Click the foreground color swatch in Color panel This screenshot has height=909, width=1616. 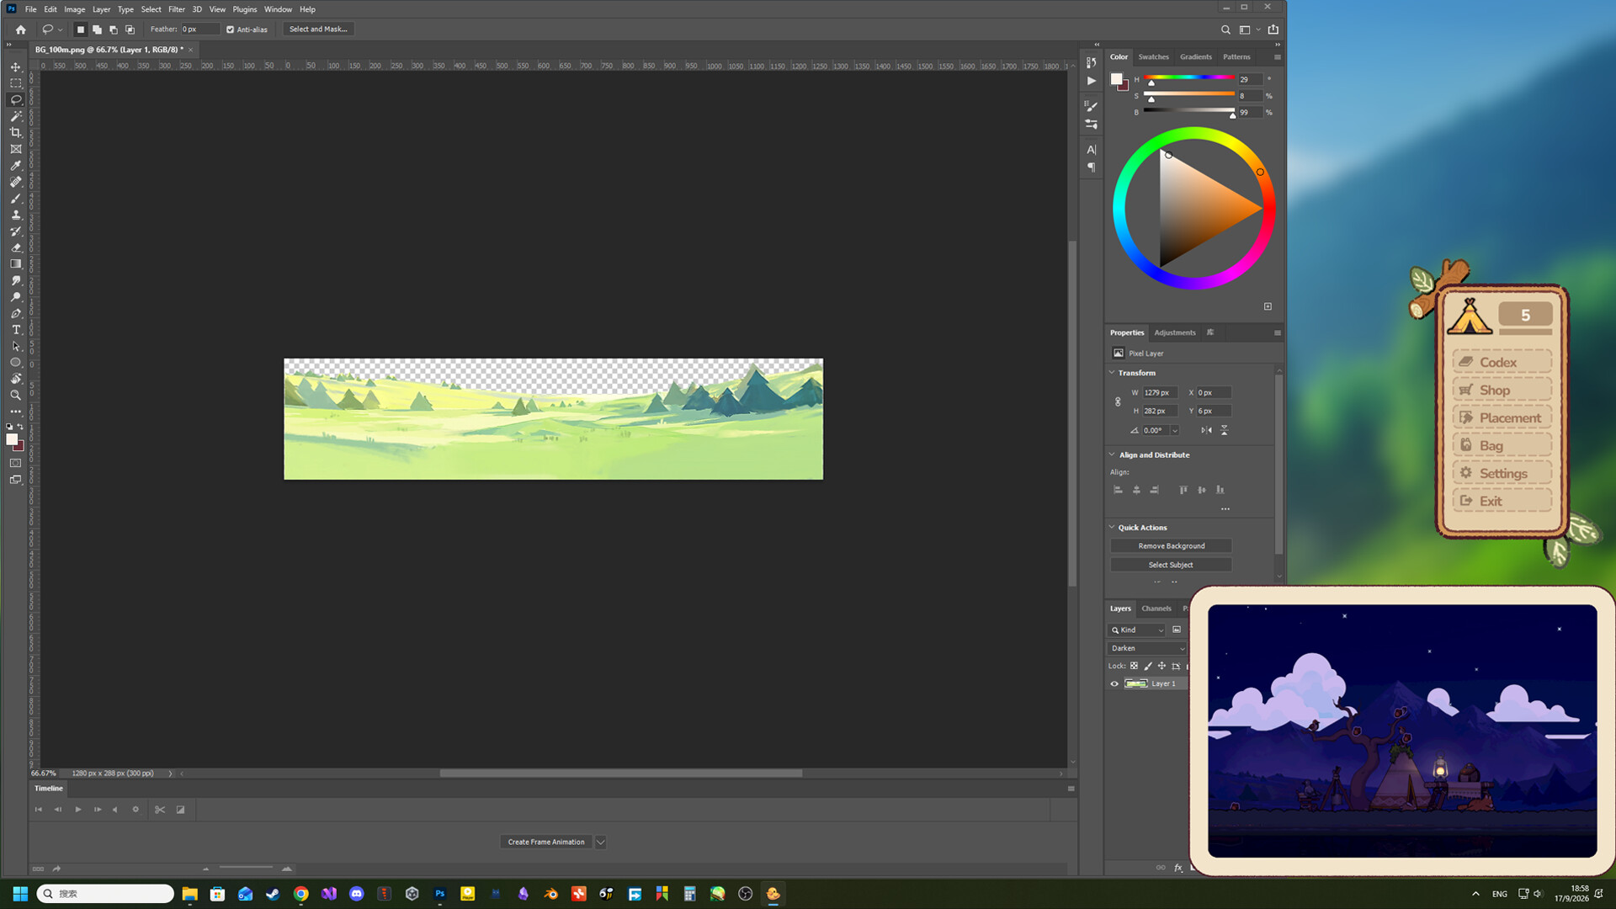click(1117, 79)
